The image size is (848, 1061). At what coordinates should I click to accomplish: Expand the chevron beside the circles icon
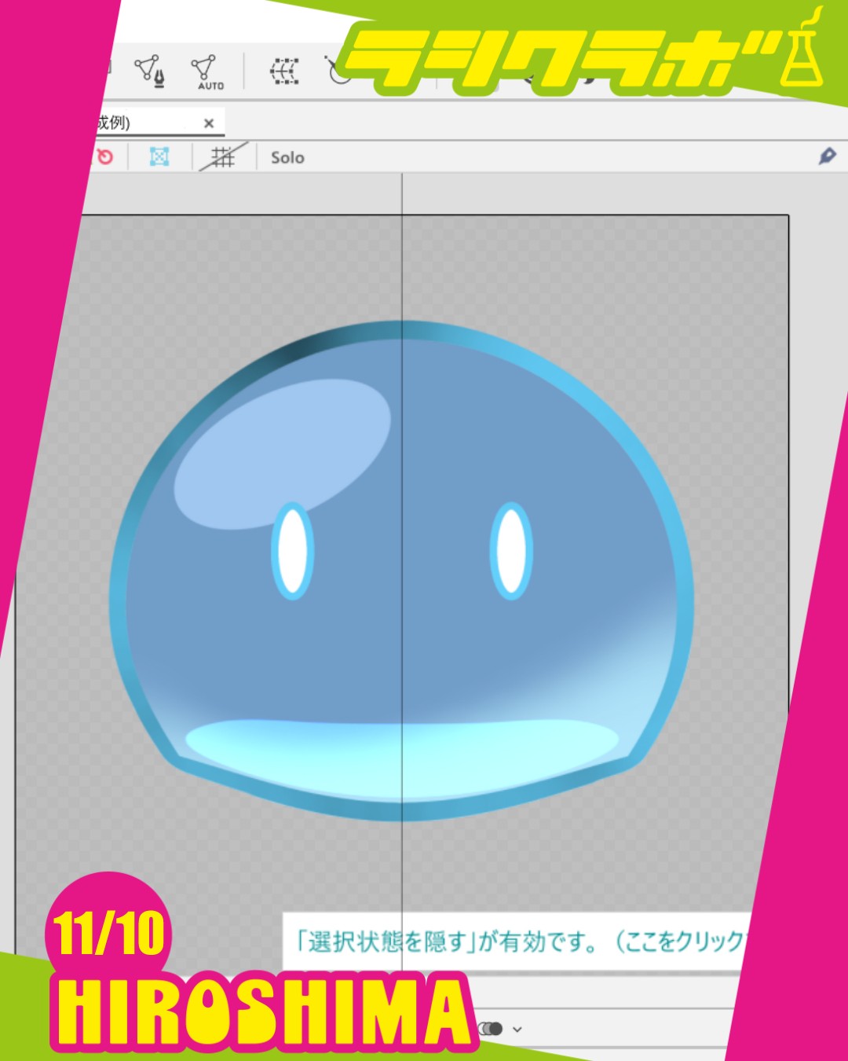tap(517, 1029)
